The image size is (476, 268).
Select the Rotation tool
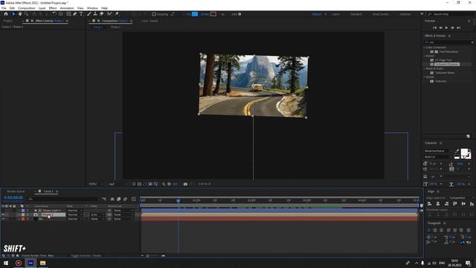54,14
